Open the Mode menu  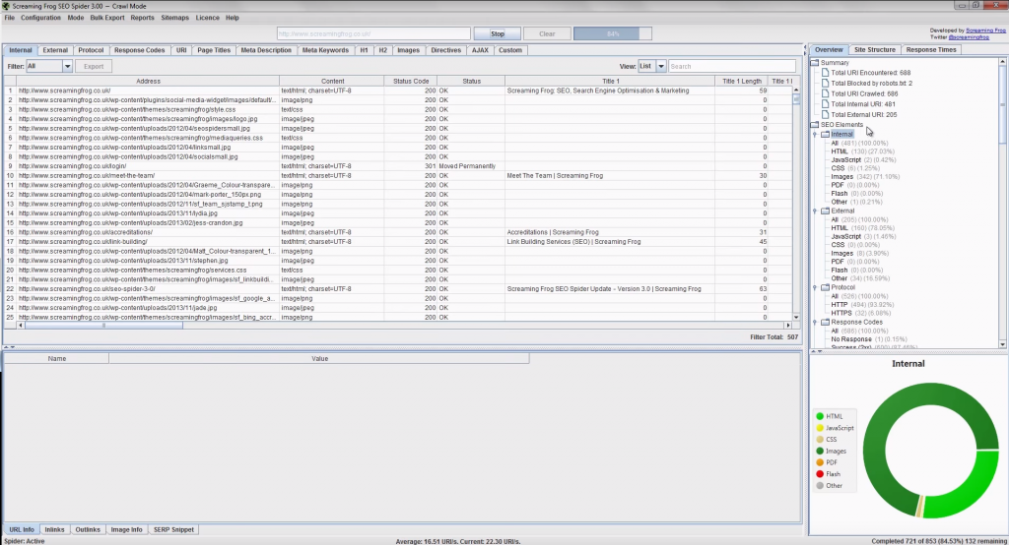coord(75,18)
